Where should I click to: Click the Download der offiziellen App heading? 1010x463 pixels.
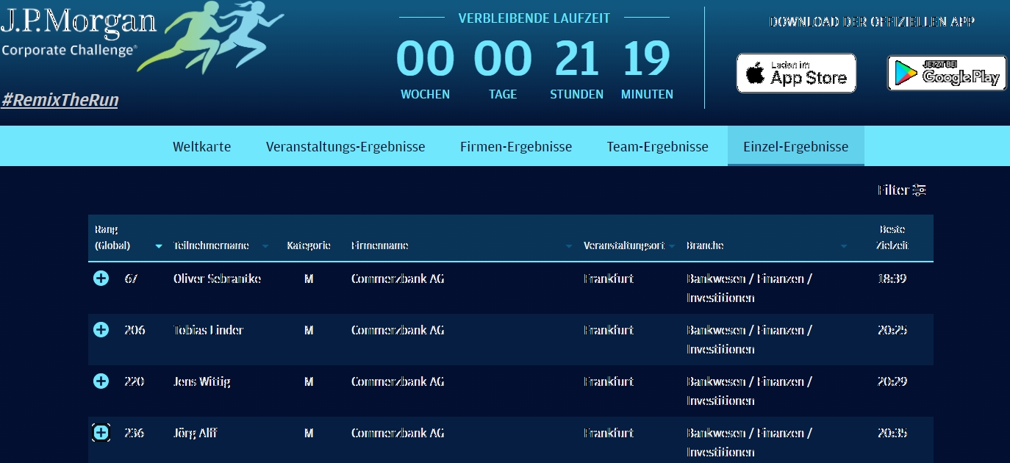click(x=872, y=22)
